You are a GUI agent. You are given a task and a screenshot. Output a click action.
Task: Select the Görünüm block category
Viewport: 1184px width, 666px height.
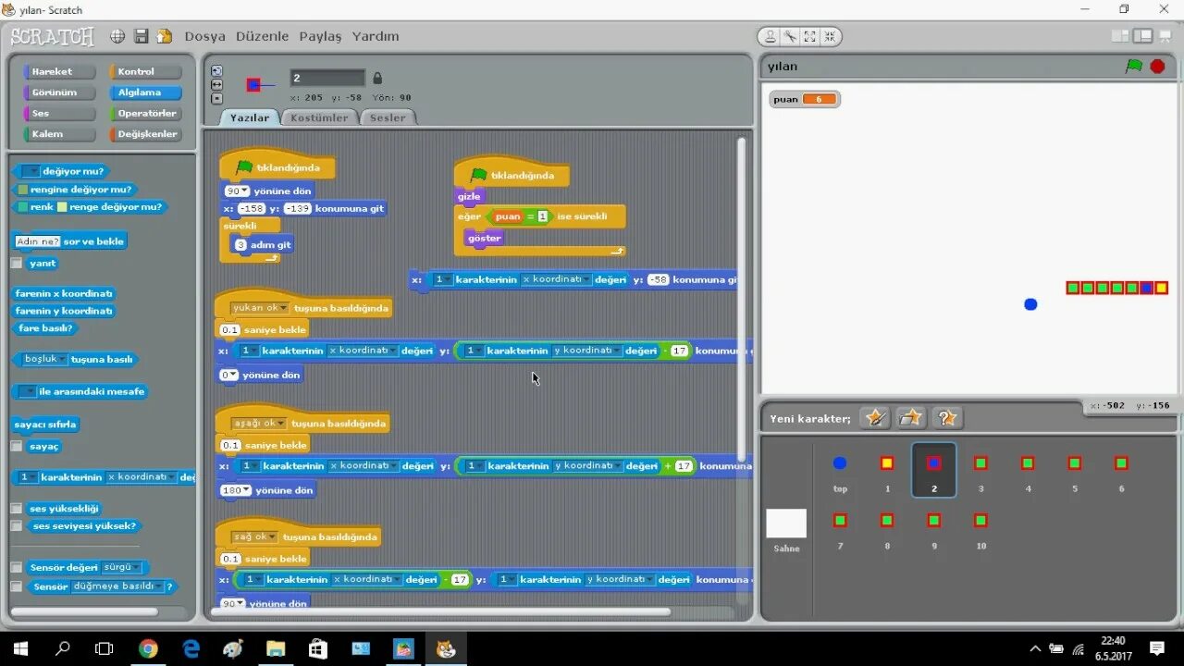[x=59, y=92]
